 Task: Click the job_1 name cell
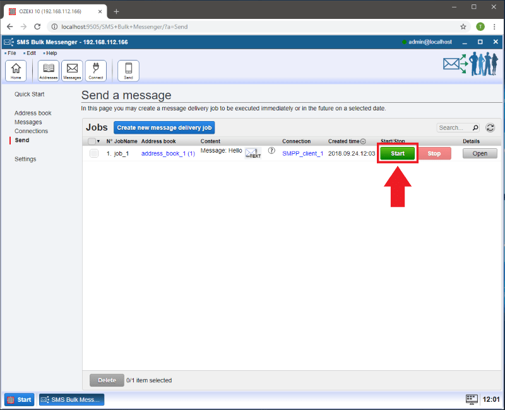pos(121,153)
